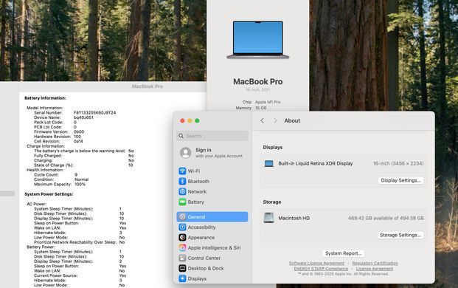
Task: Go forward with the right chevron
Action: tap(275, 120)
